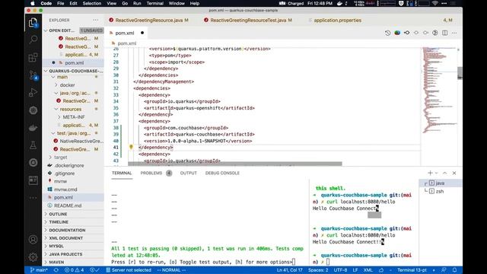Open the Selection menu
The height and width of the screenshot is (274, 487).
[91, 3]
